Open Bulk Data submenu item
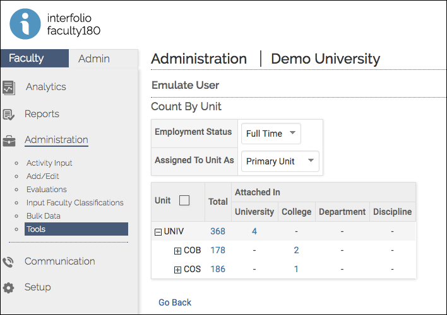This screenshot has width=447, height=315. [44, 216]
